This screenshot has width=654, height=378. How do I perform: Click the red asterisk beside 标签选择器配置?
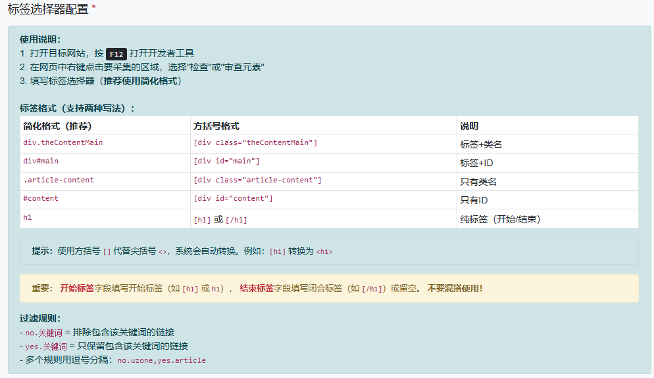coord(94,9)
